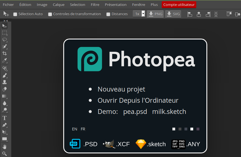The height and width of the screenshot is (157, 241).
Task: Select the Clone Stamp tool
Action: (x=4, y=82)
